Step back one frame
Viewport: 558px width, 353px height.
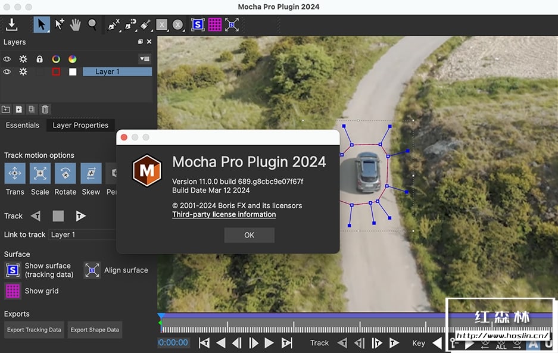coord(236,343)
